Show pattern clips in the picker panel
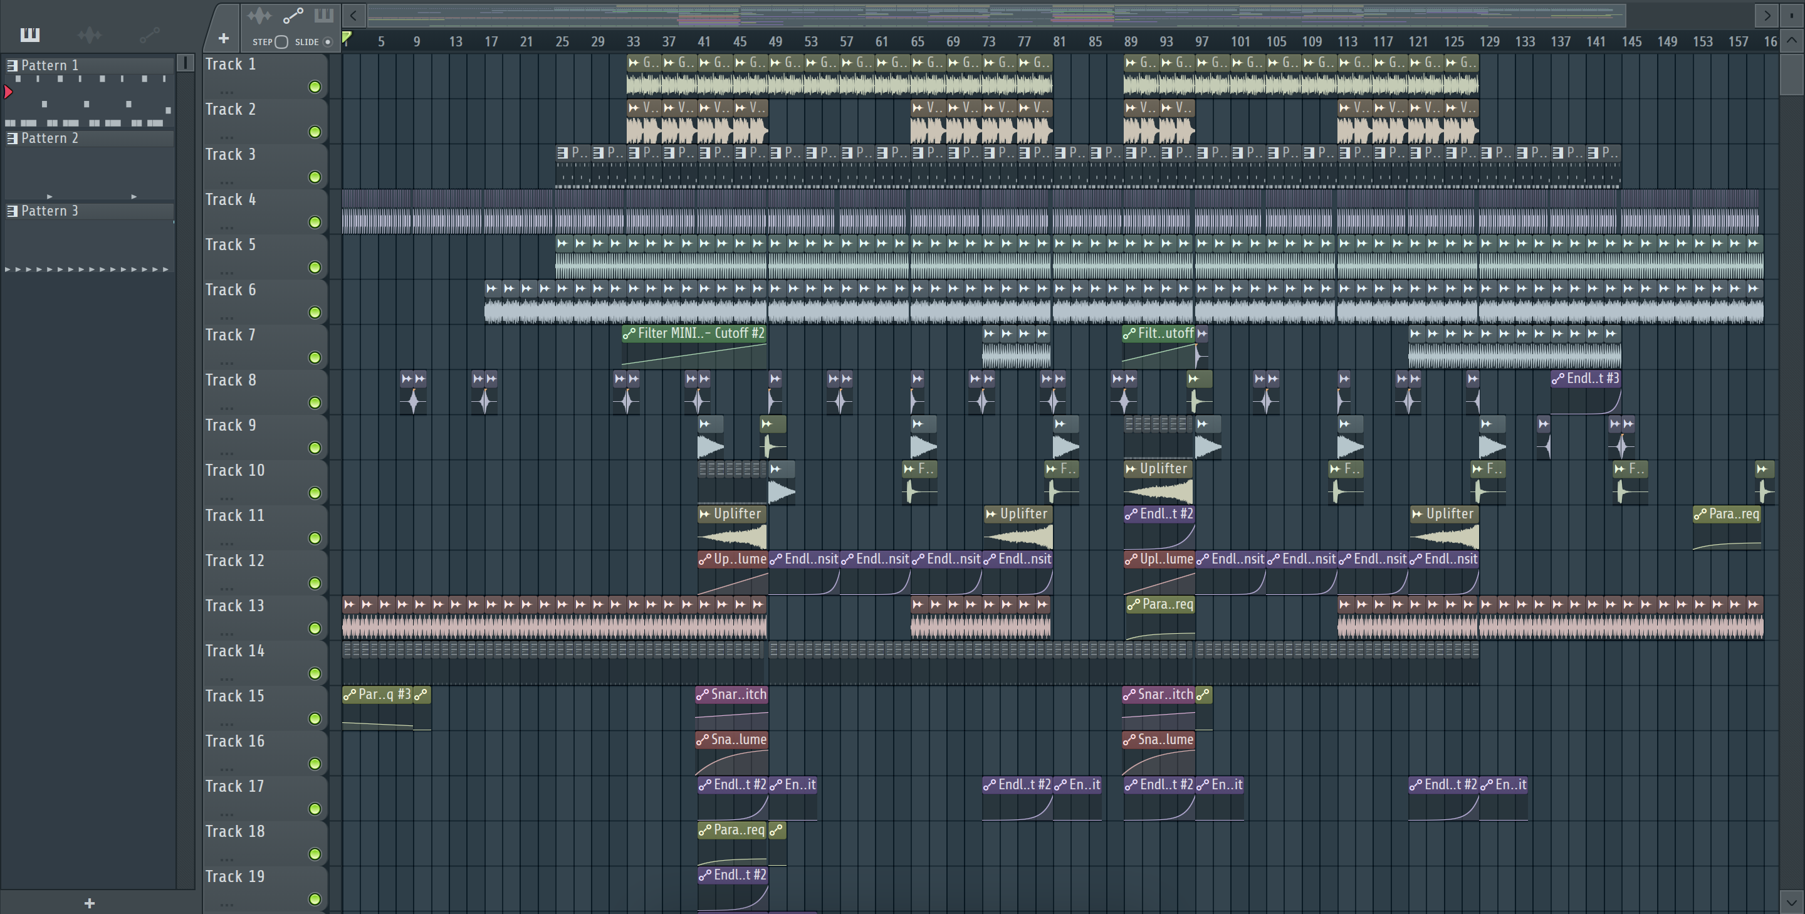Viewport: 1805px width, 914px height. point(30,34)
